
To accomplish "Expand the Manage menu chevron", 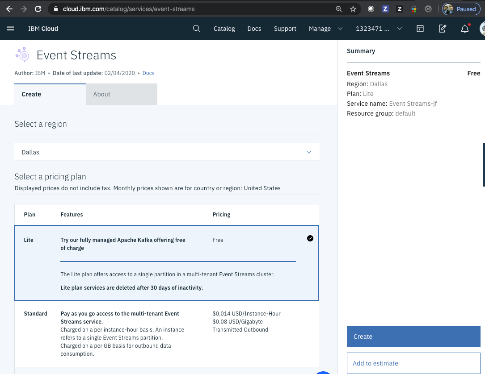I will click(340, 29).
